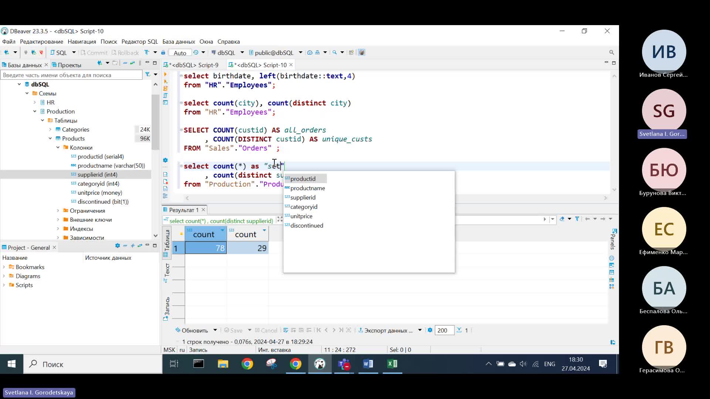710x399 pixels.
Task: Switch results view to Текст mode
Action: [x=166, y=273]
